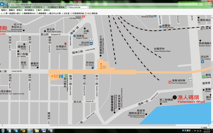Open the 檔案(F) menu

click(4, 10)
